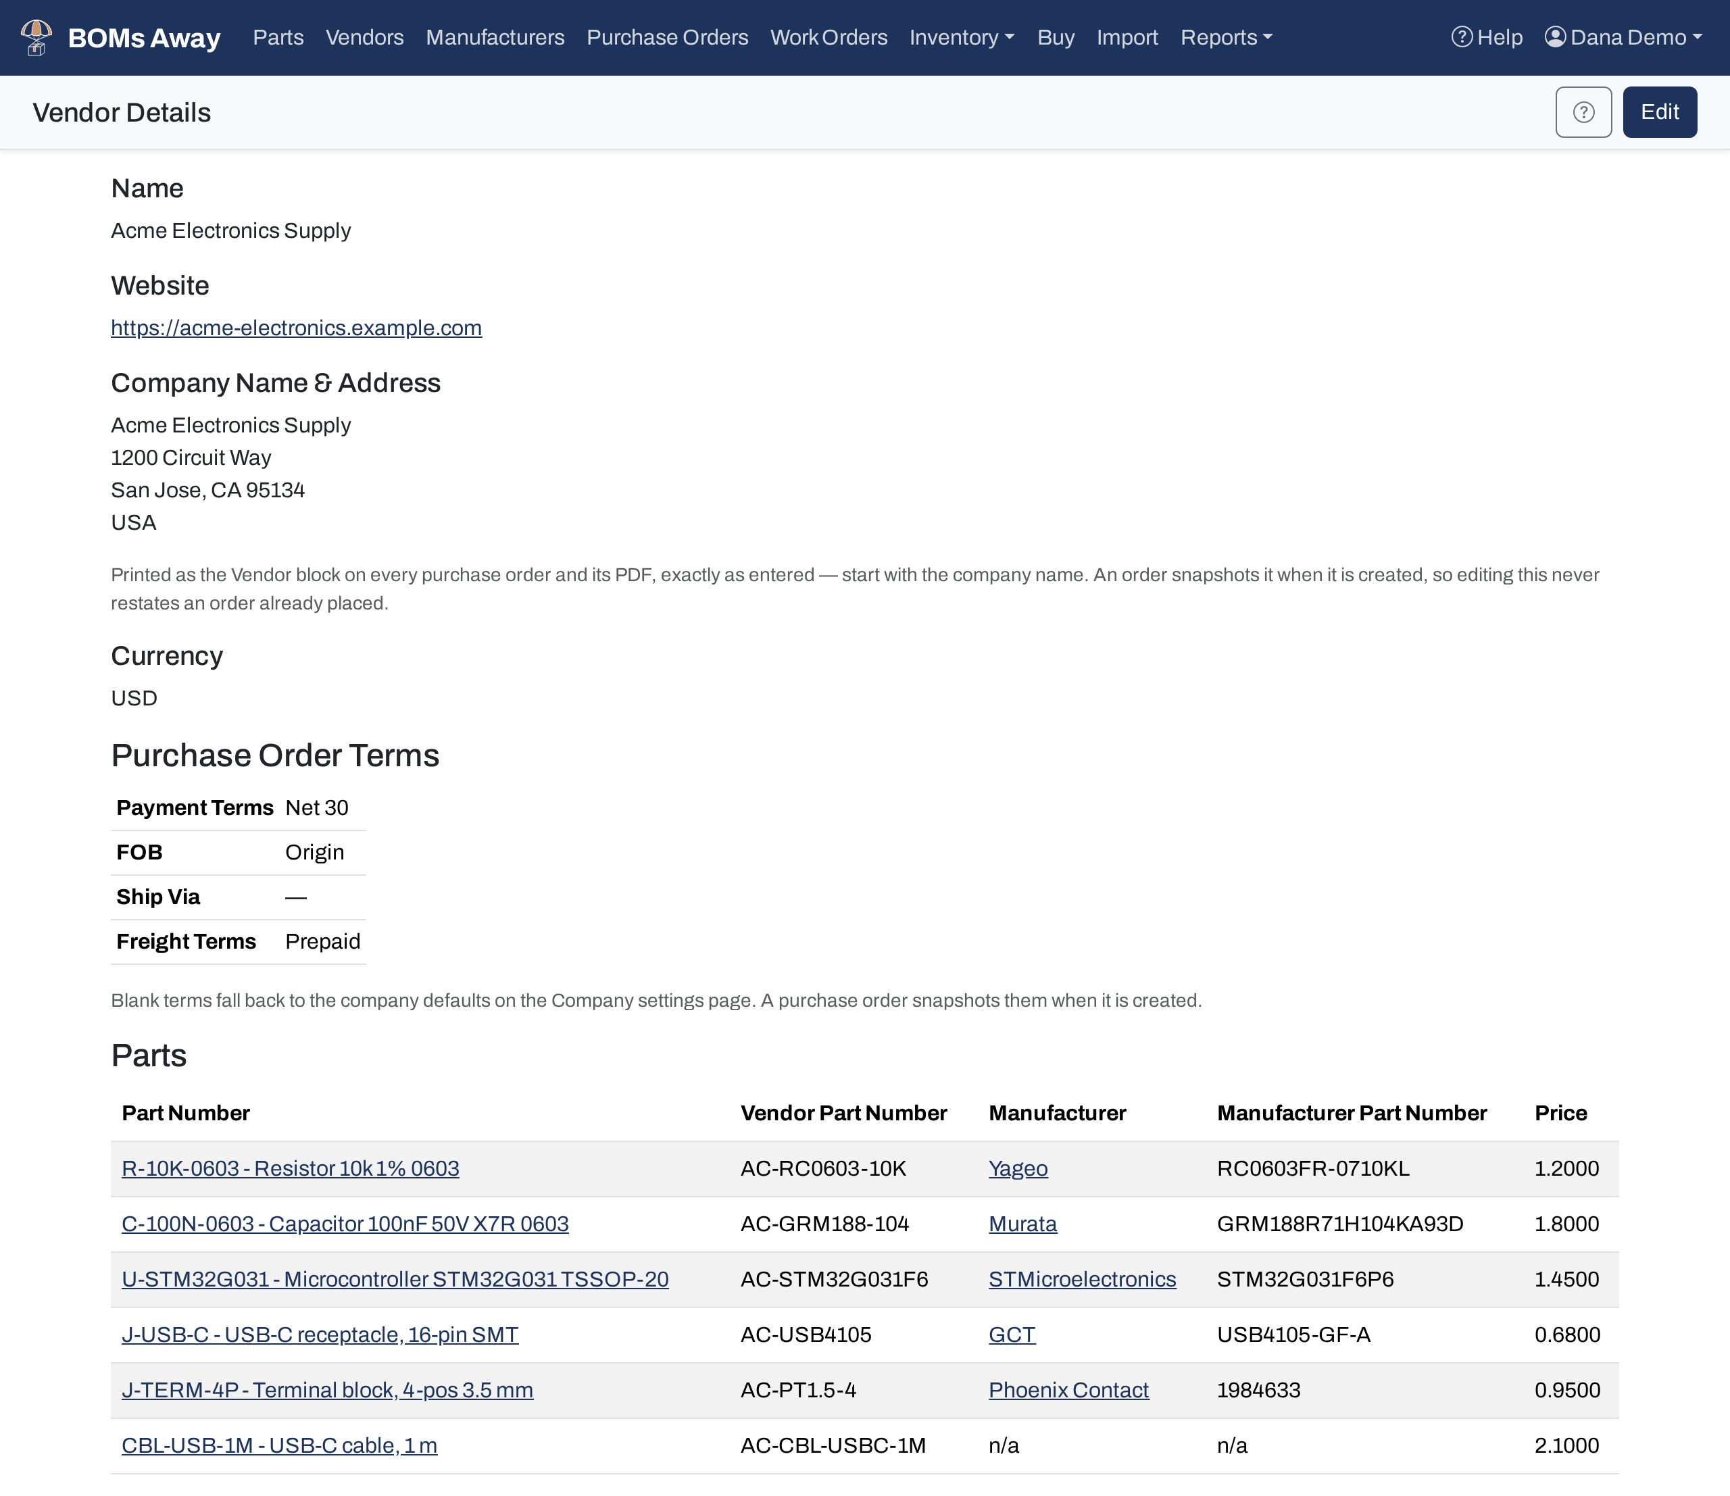This screenshot has width=1730, height=1496.
Task: Click the USD currency value
Action: point(134,698)
